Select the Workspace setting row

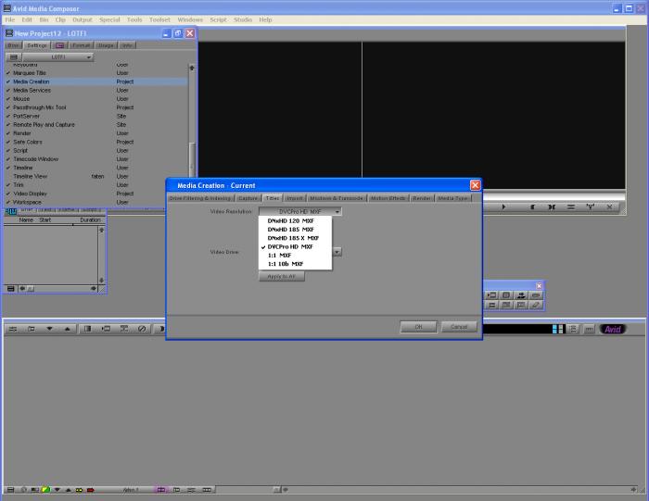pos(96,203)
